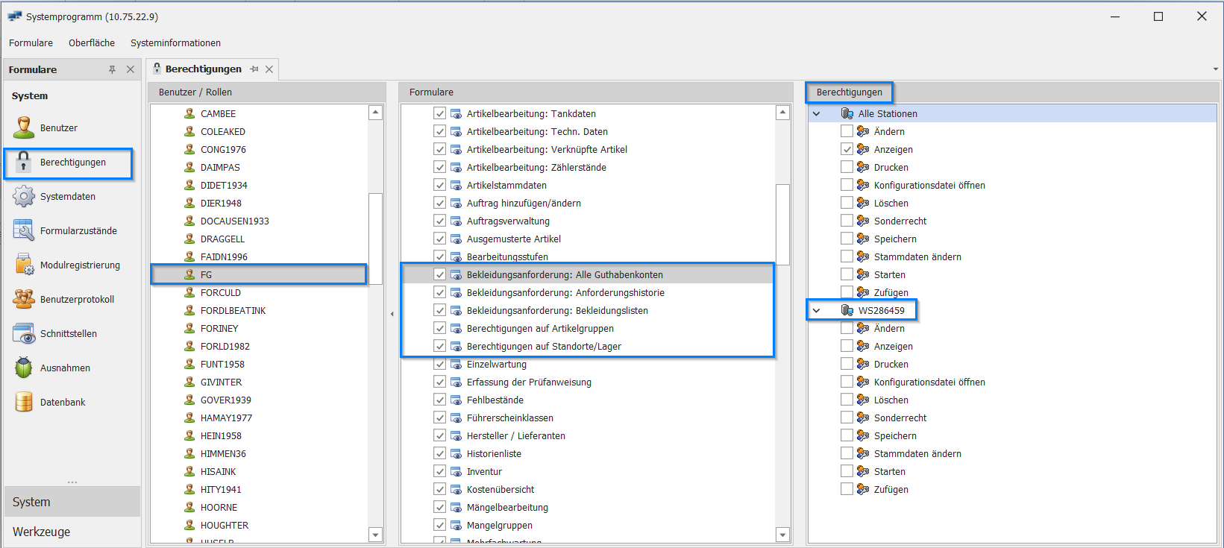This screenshot has height=548, width=1224.
Task: Click the Schnittstellen icon
Action: pos(24,334)
